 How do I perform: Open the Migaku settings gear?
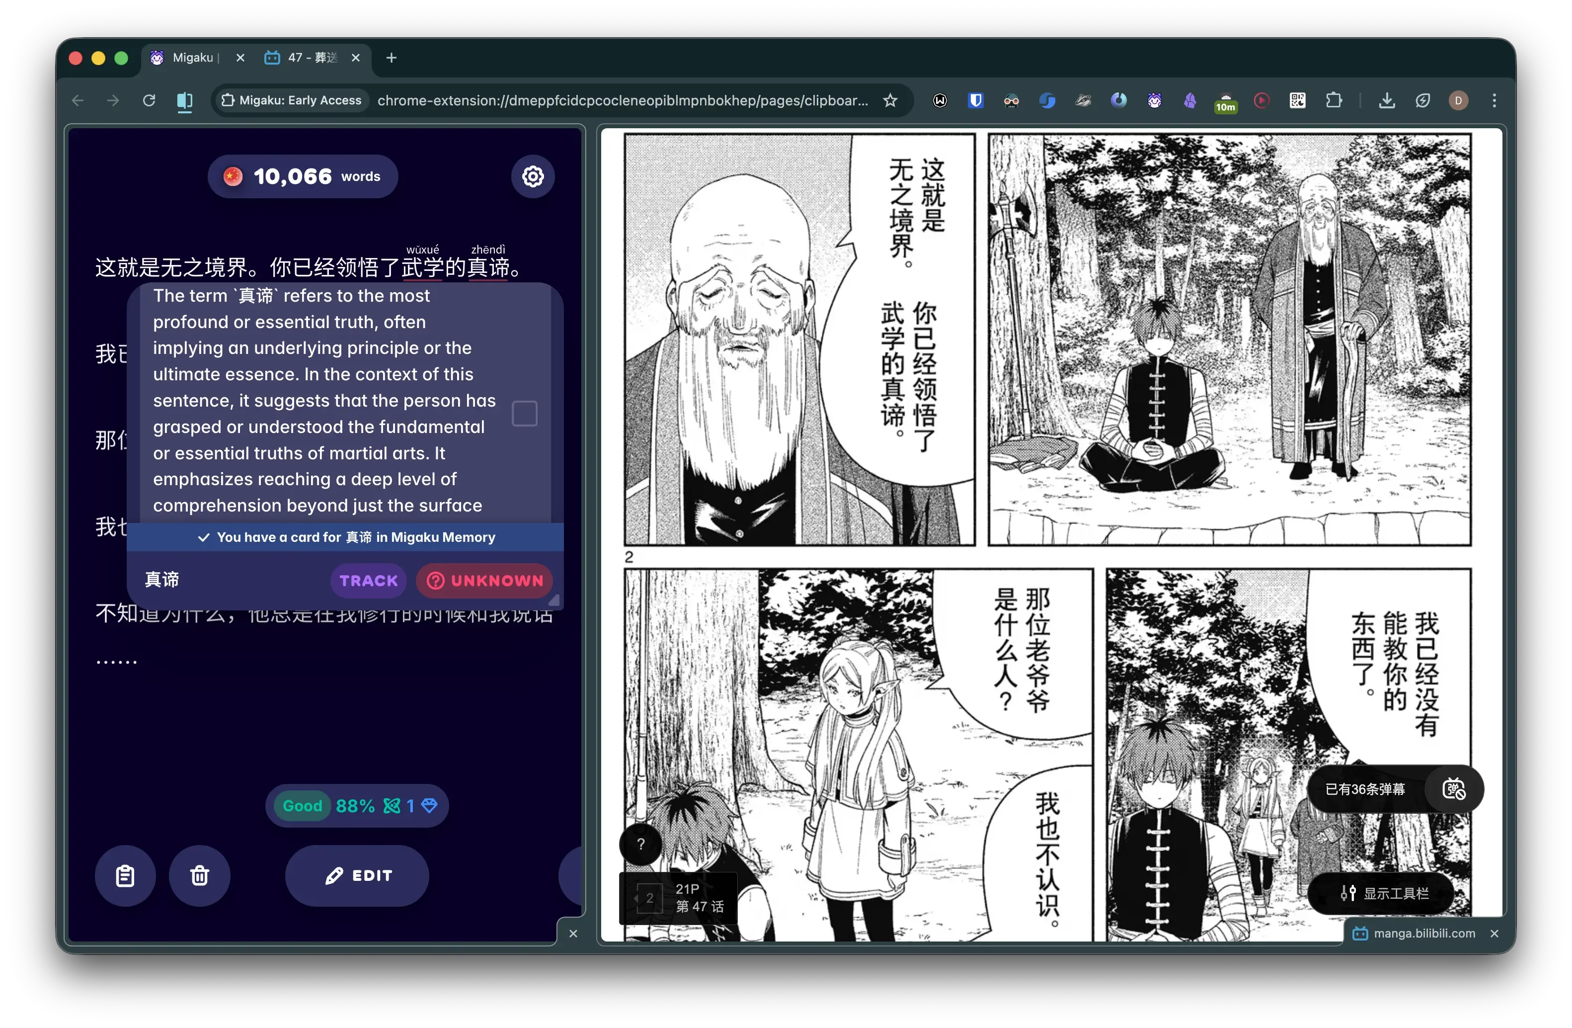click(533, 176)
